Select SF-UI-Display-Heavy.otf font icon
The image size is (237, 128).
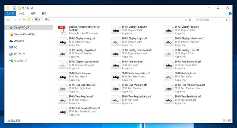point(63,42)
